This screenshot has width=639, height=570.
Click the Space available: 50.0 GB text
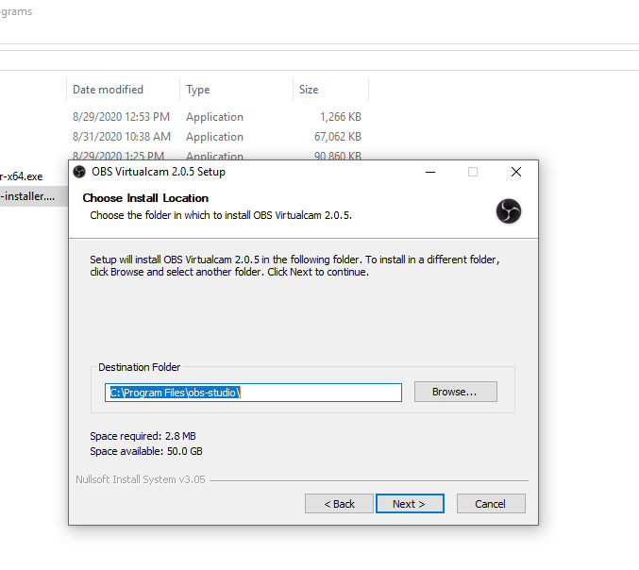coord(146,451)
